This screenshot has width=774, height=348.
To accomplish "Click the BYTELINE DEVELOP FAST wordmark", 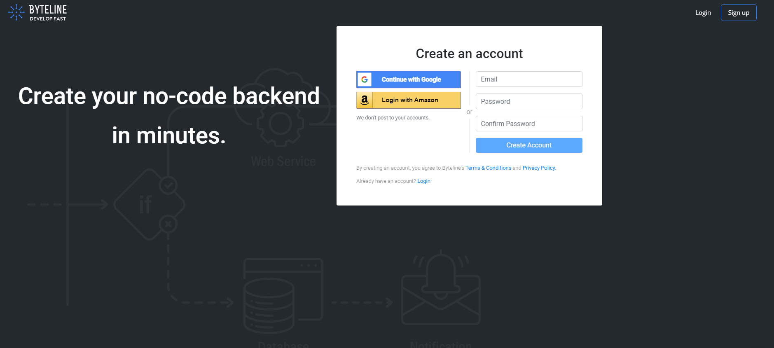I will 48,13.
